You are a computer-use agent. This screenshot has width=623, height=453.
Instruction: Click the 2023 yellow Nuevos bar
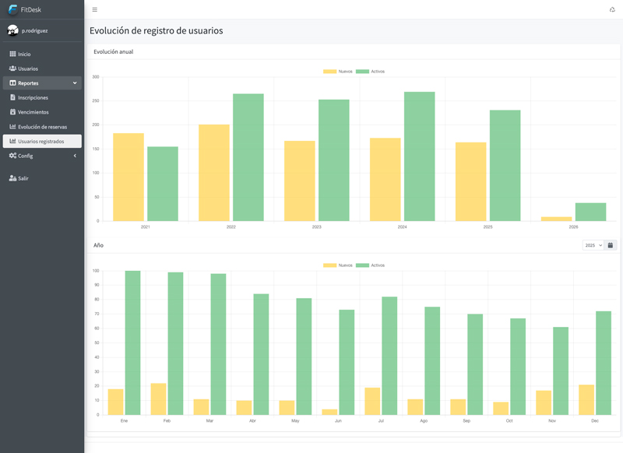click(300, 181)
